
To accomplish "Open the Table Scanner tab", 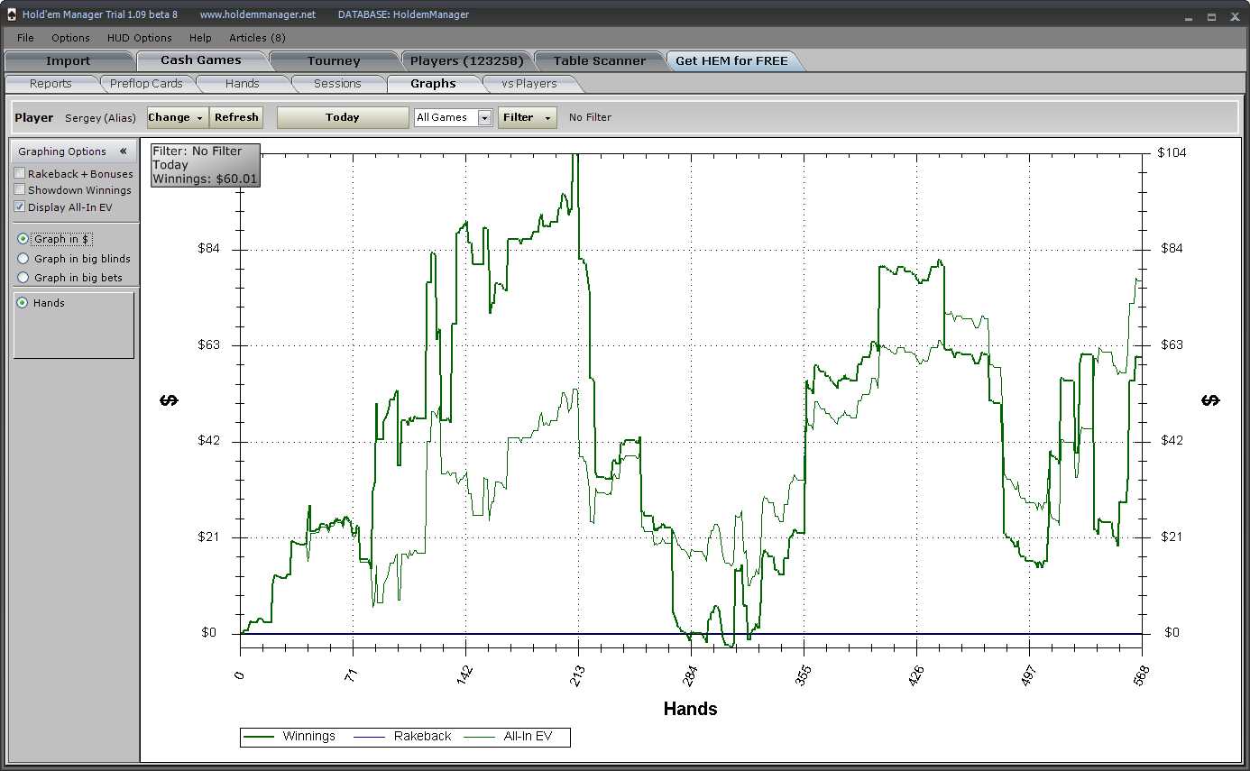I will click(599, 61).
